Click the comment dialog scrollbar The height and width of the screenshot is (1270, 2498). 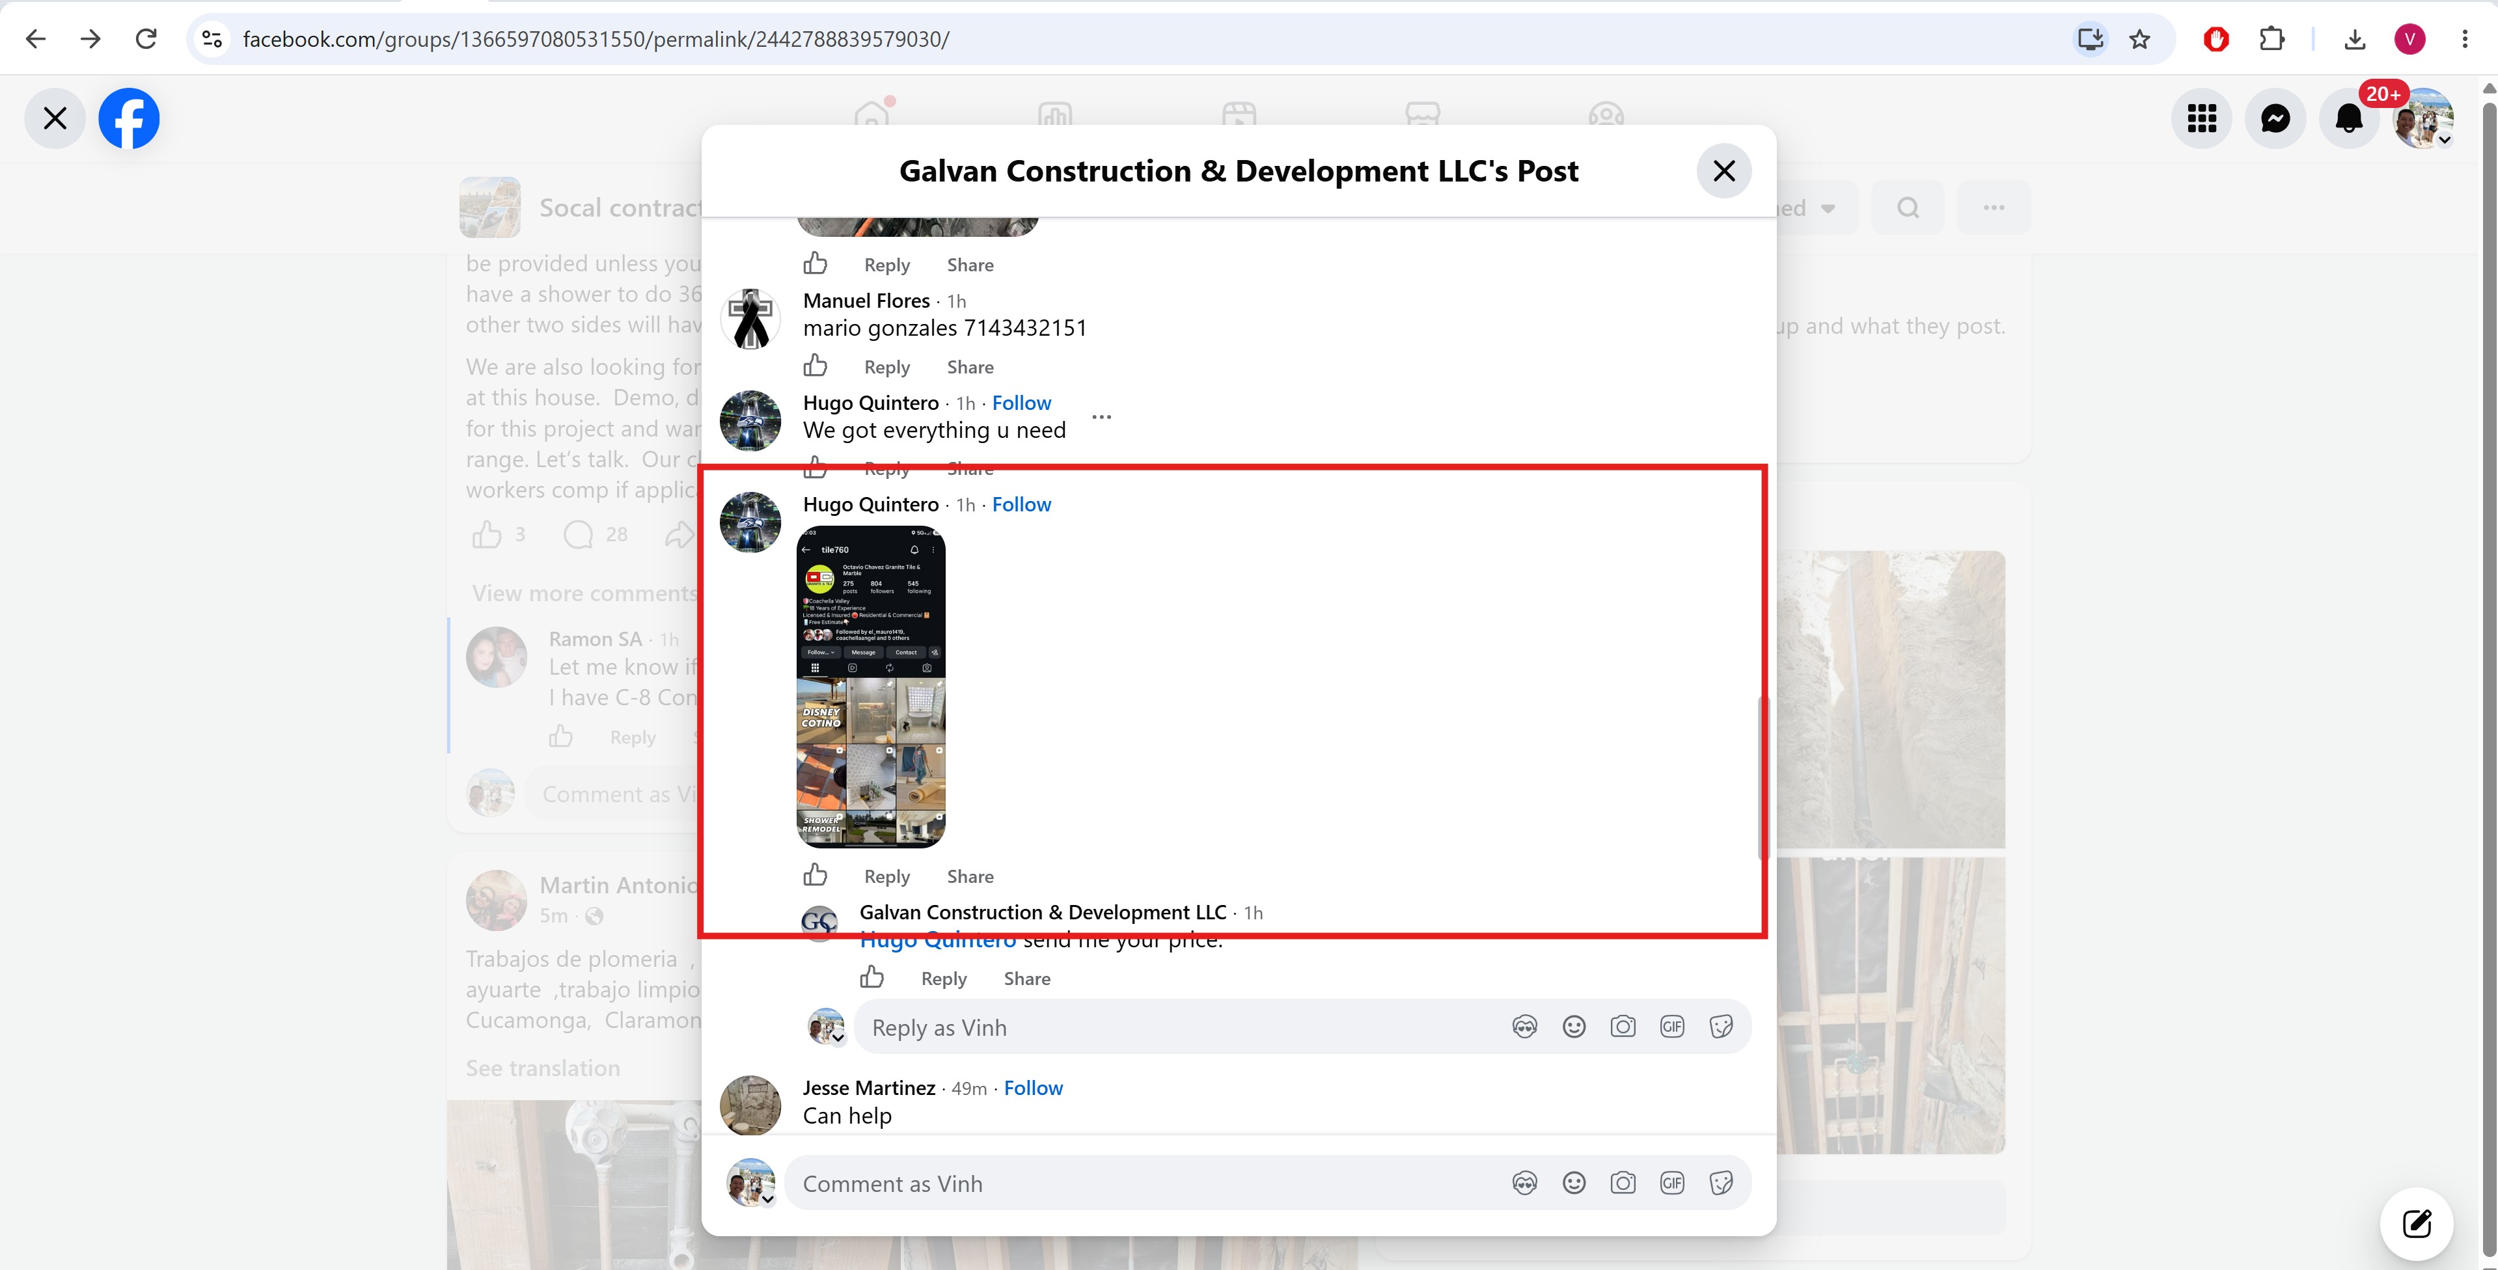point(1763,777)
